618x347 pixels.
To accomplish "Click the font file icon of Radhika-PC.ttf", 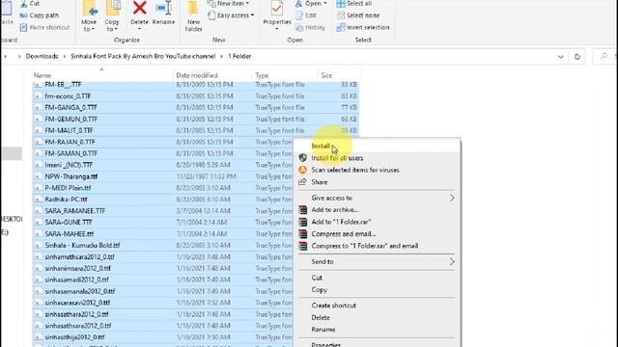I will [38, 200].
